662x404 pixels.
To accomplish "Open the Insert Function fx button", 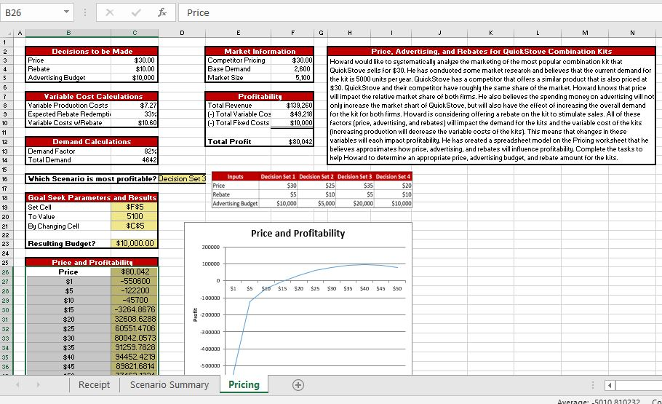I will click(x=162, y=12).
